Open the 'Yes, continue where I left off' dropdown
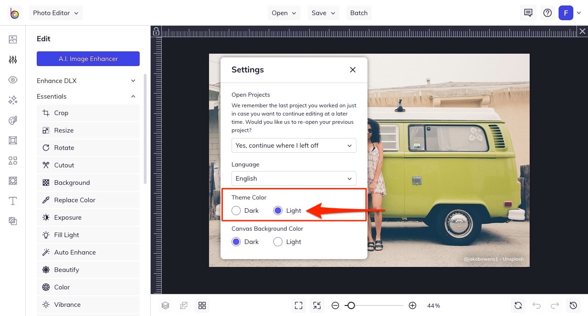The image size is (588, 316). pos(294,145)
